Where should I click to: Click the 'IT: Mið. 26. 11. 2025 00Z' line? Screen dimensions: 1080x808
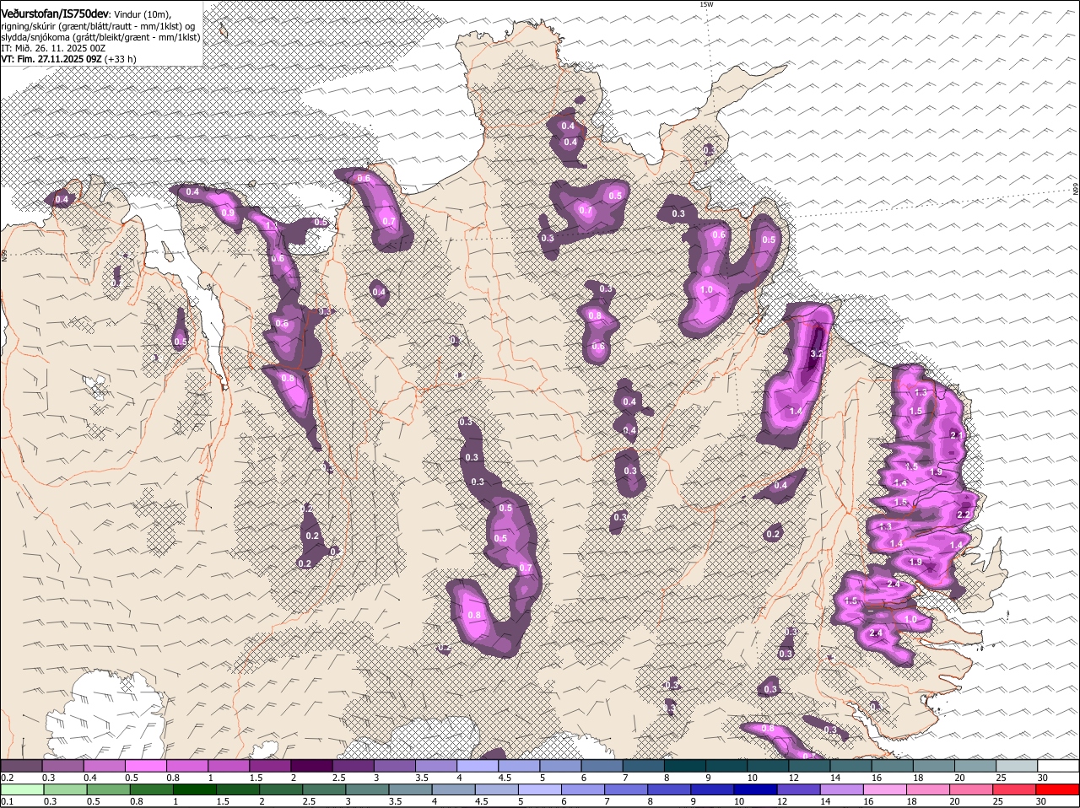coord(53,48)
